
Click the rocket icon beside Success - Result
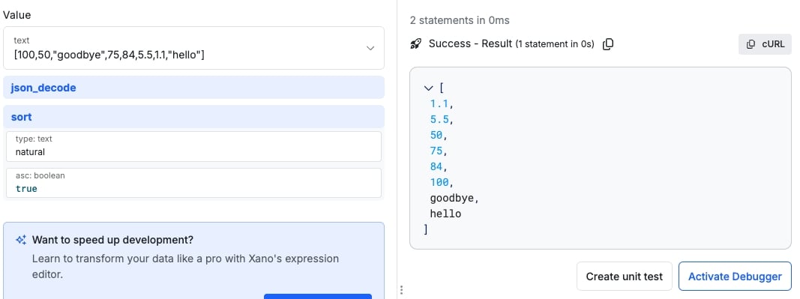[416, 44]
